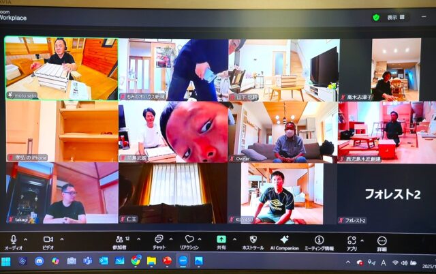
Task: Click the green encryption shield at the top
Action: pyautogui.click(x=376, y=18)
